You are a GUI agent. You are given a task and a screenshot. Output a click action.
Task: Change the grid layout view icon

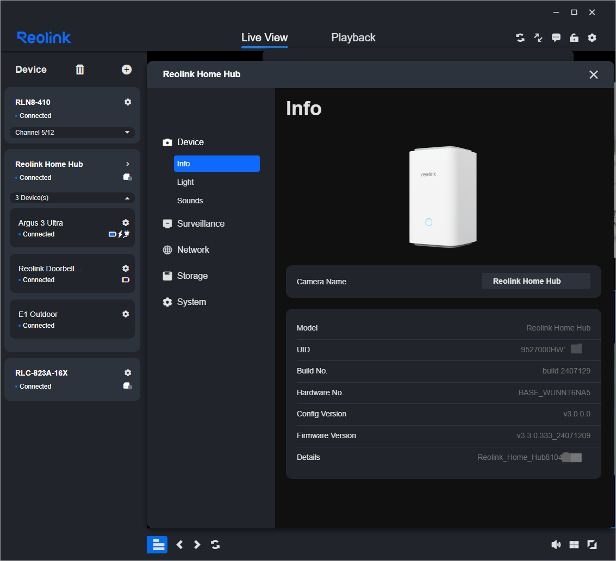tap(574, 545)
